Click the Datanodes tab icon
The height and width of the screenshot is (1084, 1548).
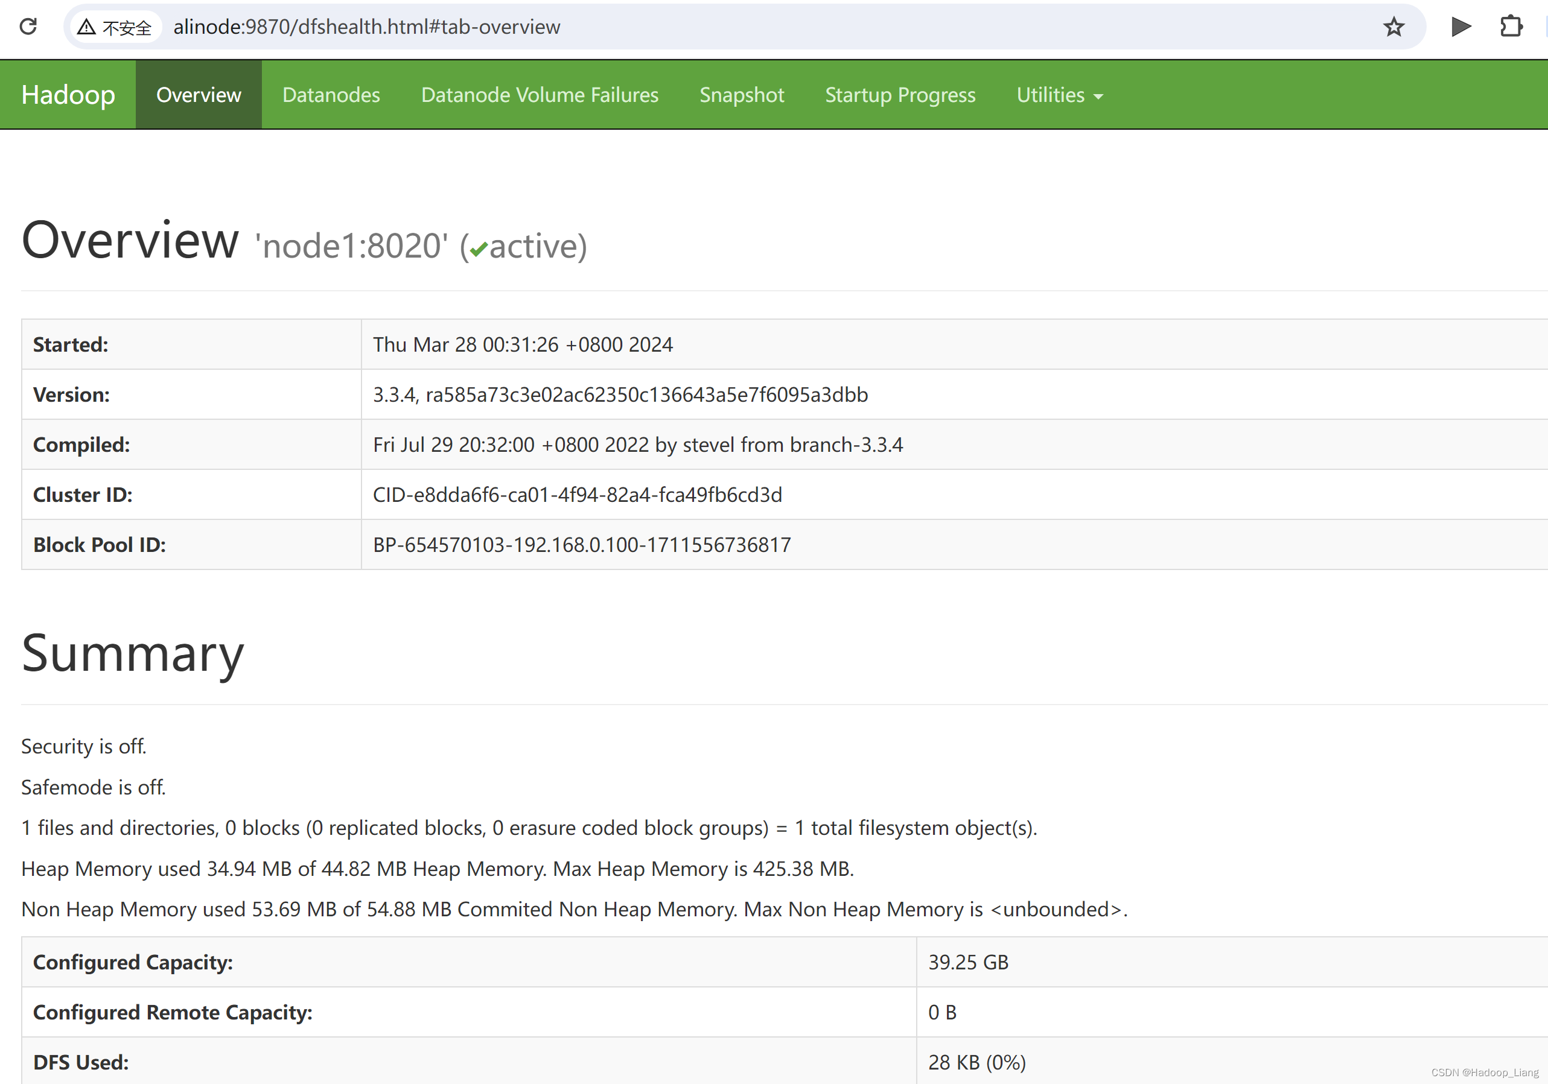pyautogui.click(x=331, y=95)
